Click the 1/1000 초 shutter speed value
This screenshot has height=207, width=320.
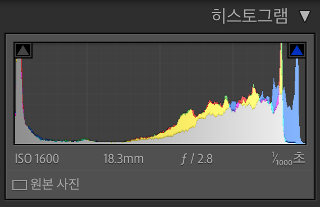tap(289, 159)
